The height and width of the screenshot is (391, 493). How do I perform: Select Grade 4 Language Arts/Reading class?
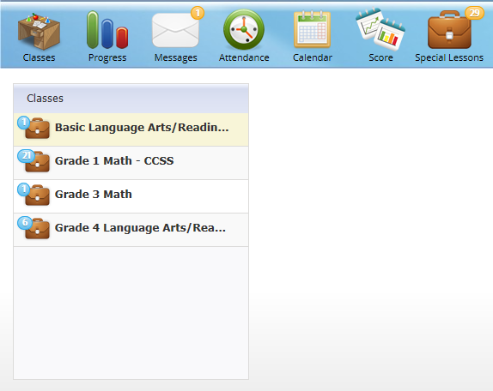(x=131, y=230)
